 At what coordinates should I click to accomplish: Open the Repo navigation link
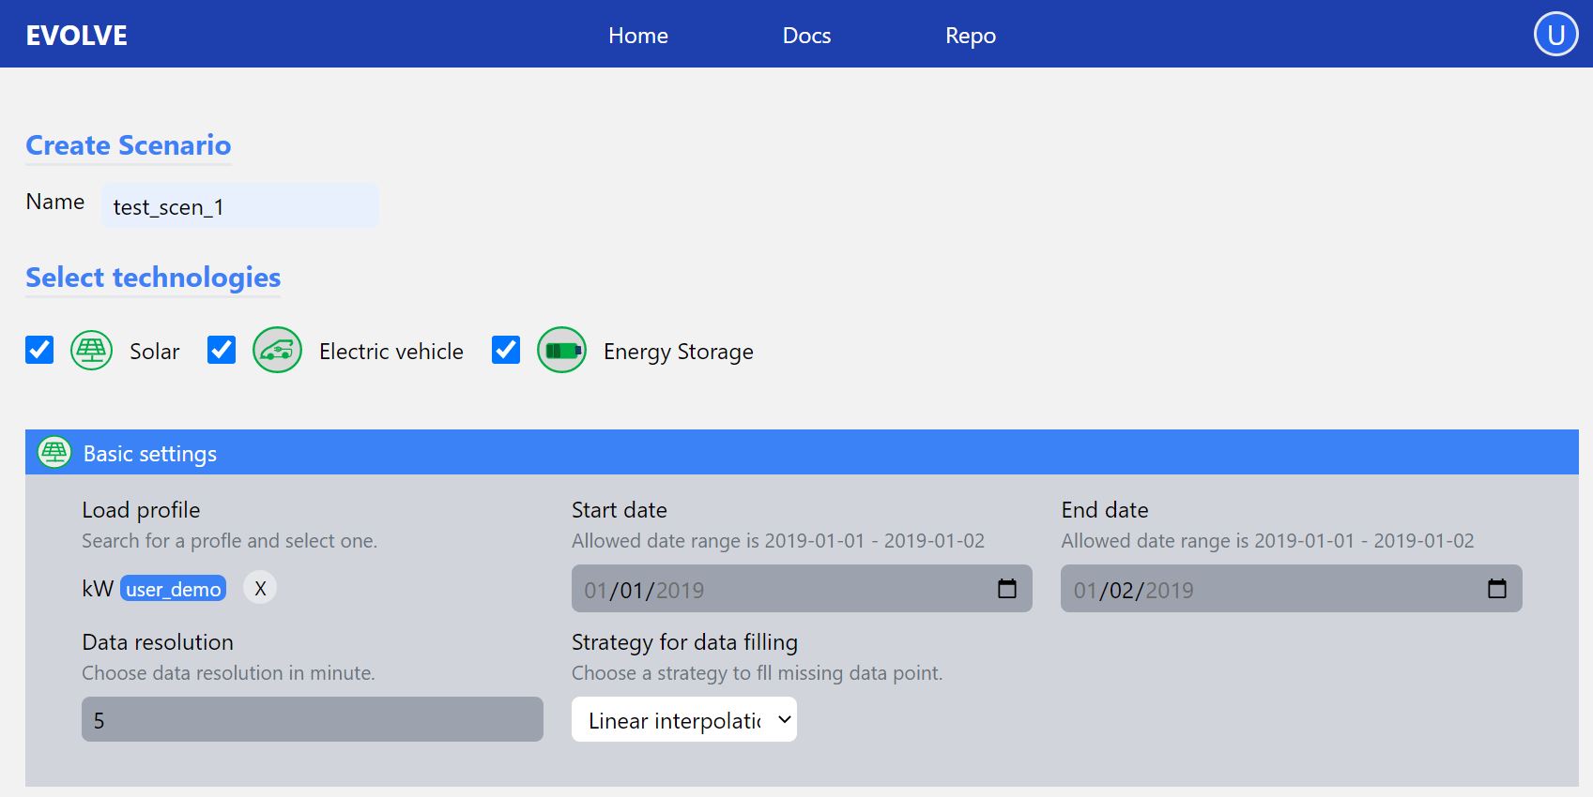pos(971,36)
